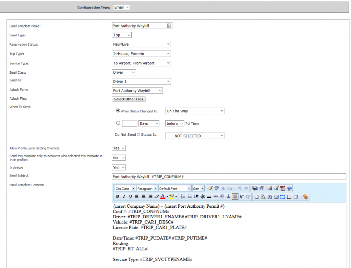Image resolution: width=351 pixels, height=268 pixels.
Task: Open the Attach Form dropdown
Action: tap(137, 91)
